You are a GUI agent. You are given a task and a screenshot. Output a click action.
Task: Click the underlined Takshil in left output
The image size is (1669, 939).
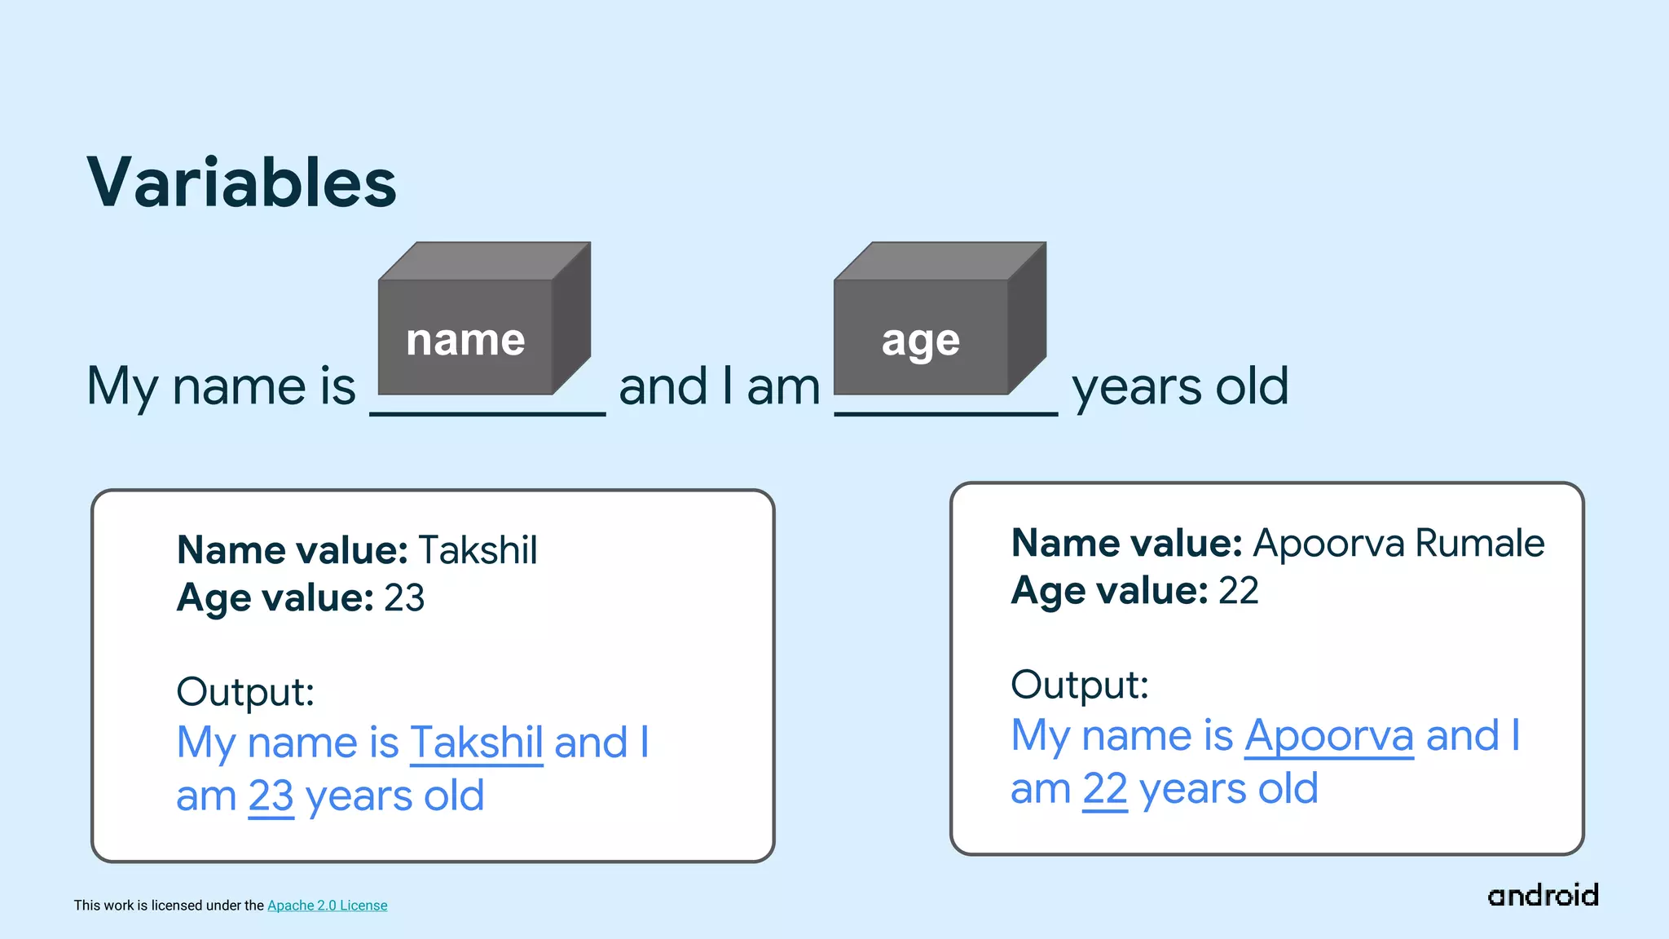point(476,743)
